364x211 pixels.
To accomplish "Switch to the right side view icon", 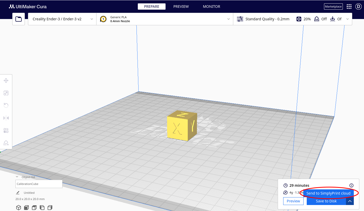I will 50,208.
